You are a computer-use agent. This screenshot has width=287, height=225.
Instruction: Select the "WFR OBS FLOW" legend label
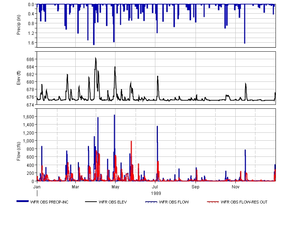[x=174, y=202]
